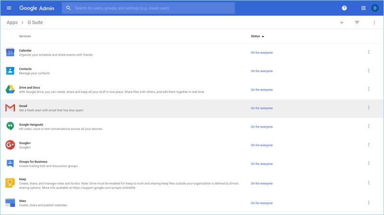This screenshot has width=384, height=215.
Task: Click Gmail description 'Get a fresh start' text
Action: coord(51,110)
